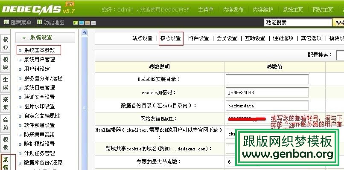Open 防采集串混淆
Screen dimensions: 344x170
click(40, 135)
